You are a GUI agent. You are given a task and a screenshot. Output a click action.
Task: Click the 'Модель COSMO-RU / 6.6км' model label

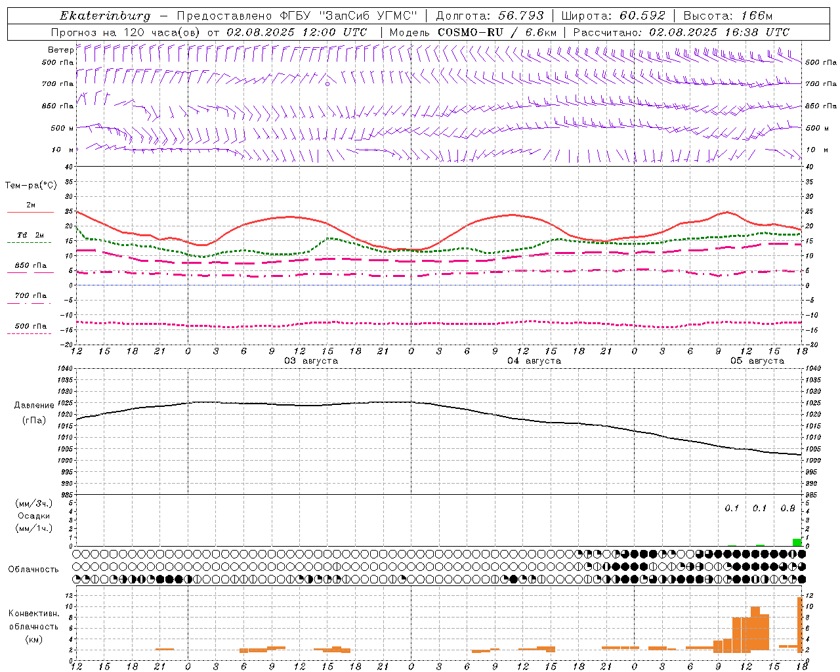click(473, 32)
